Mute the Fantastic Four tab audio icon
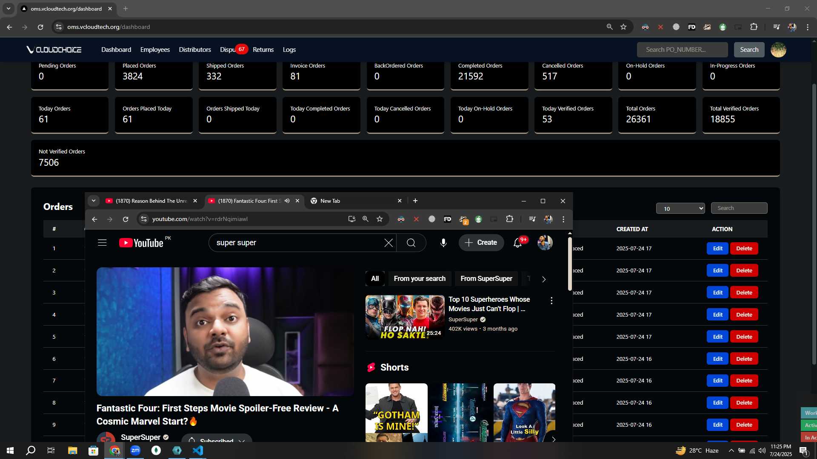This screenshot has width=817, height=459. tap(287, 201)
